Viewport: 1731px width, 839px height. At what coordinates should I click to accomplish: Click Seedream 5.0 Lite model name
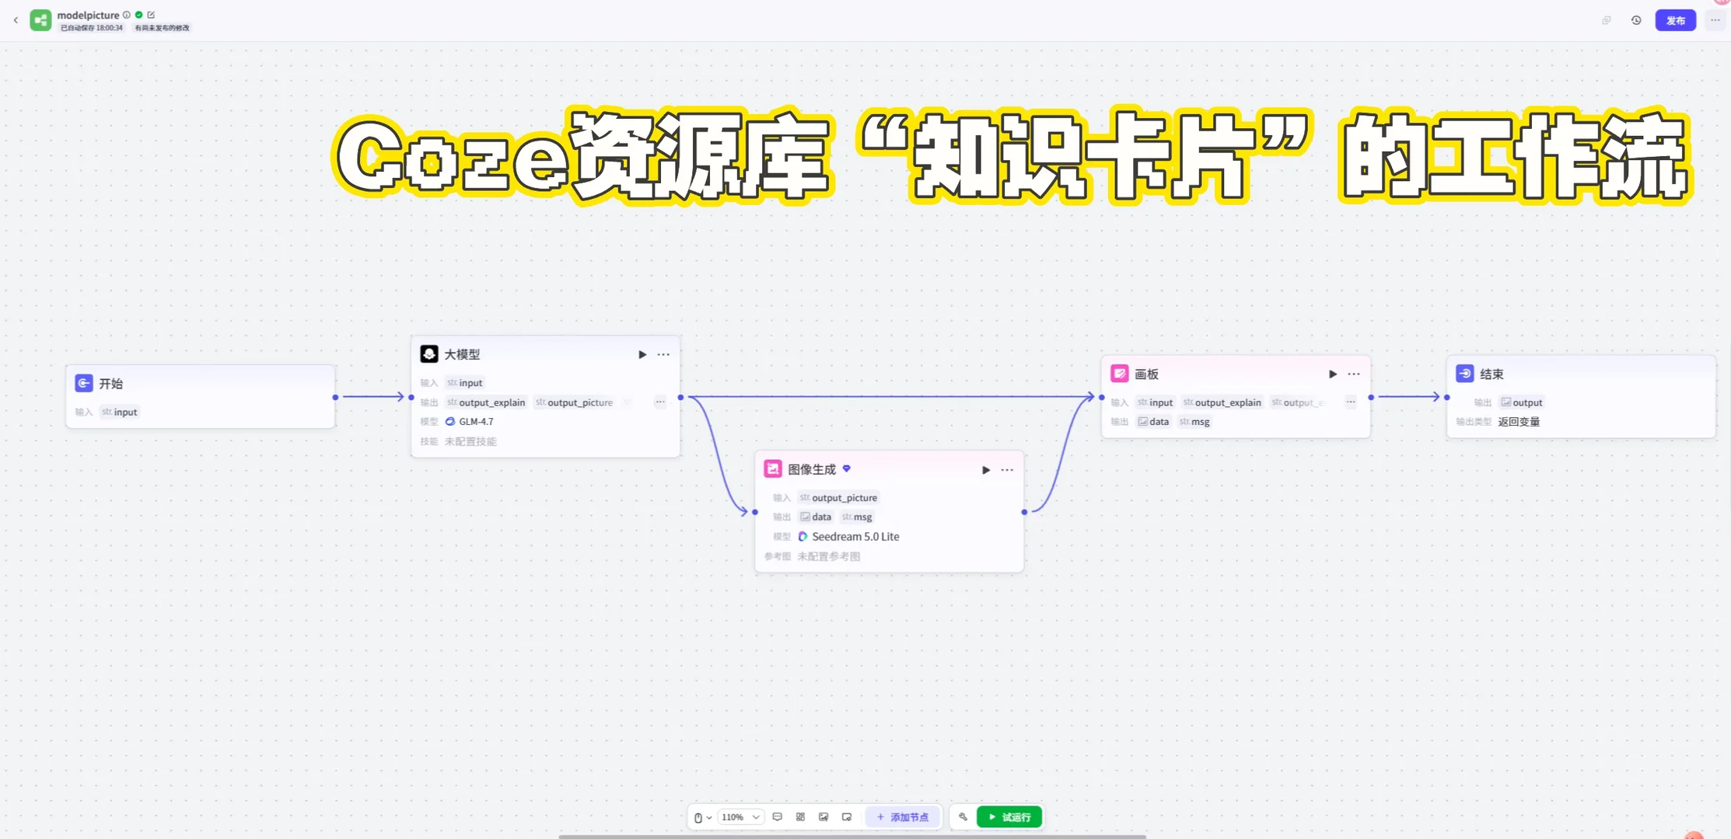pos(855,537)
